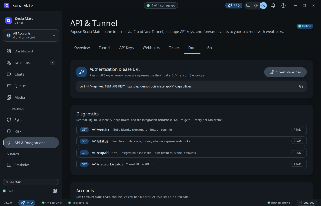Select the Docs tab
The image size is (321, 206).
[x=192, y=48]
